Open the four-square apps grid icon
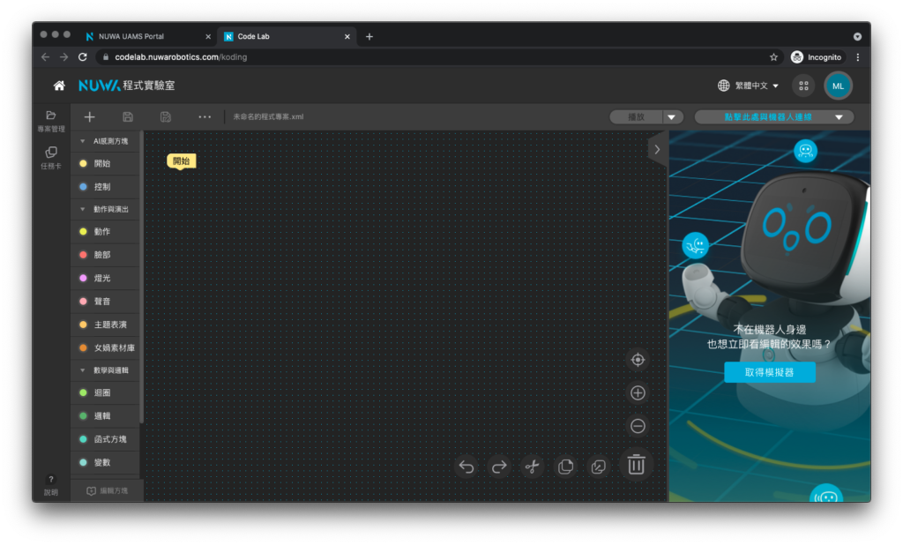Image resolution: width=903 pixels, height=545 pixels. [803, 86]
